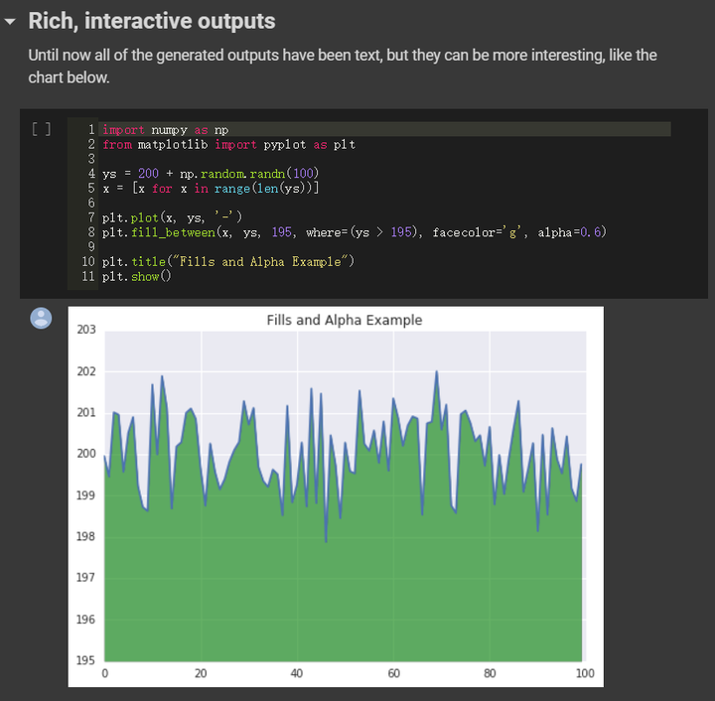Place cursor on "import numpy as np" line
This screenshot has height=701, width=715.
[165, 130]
